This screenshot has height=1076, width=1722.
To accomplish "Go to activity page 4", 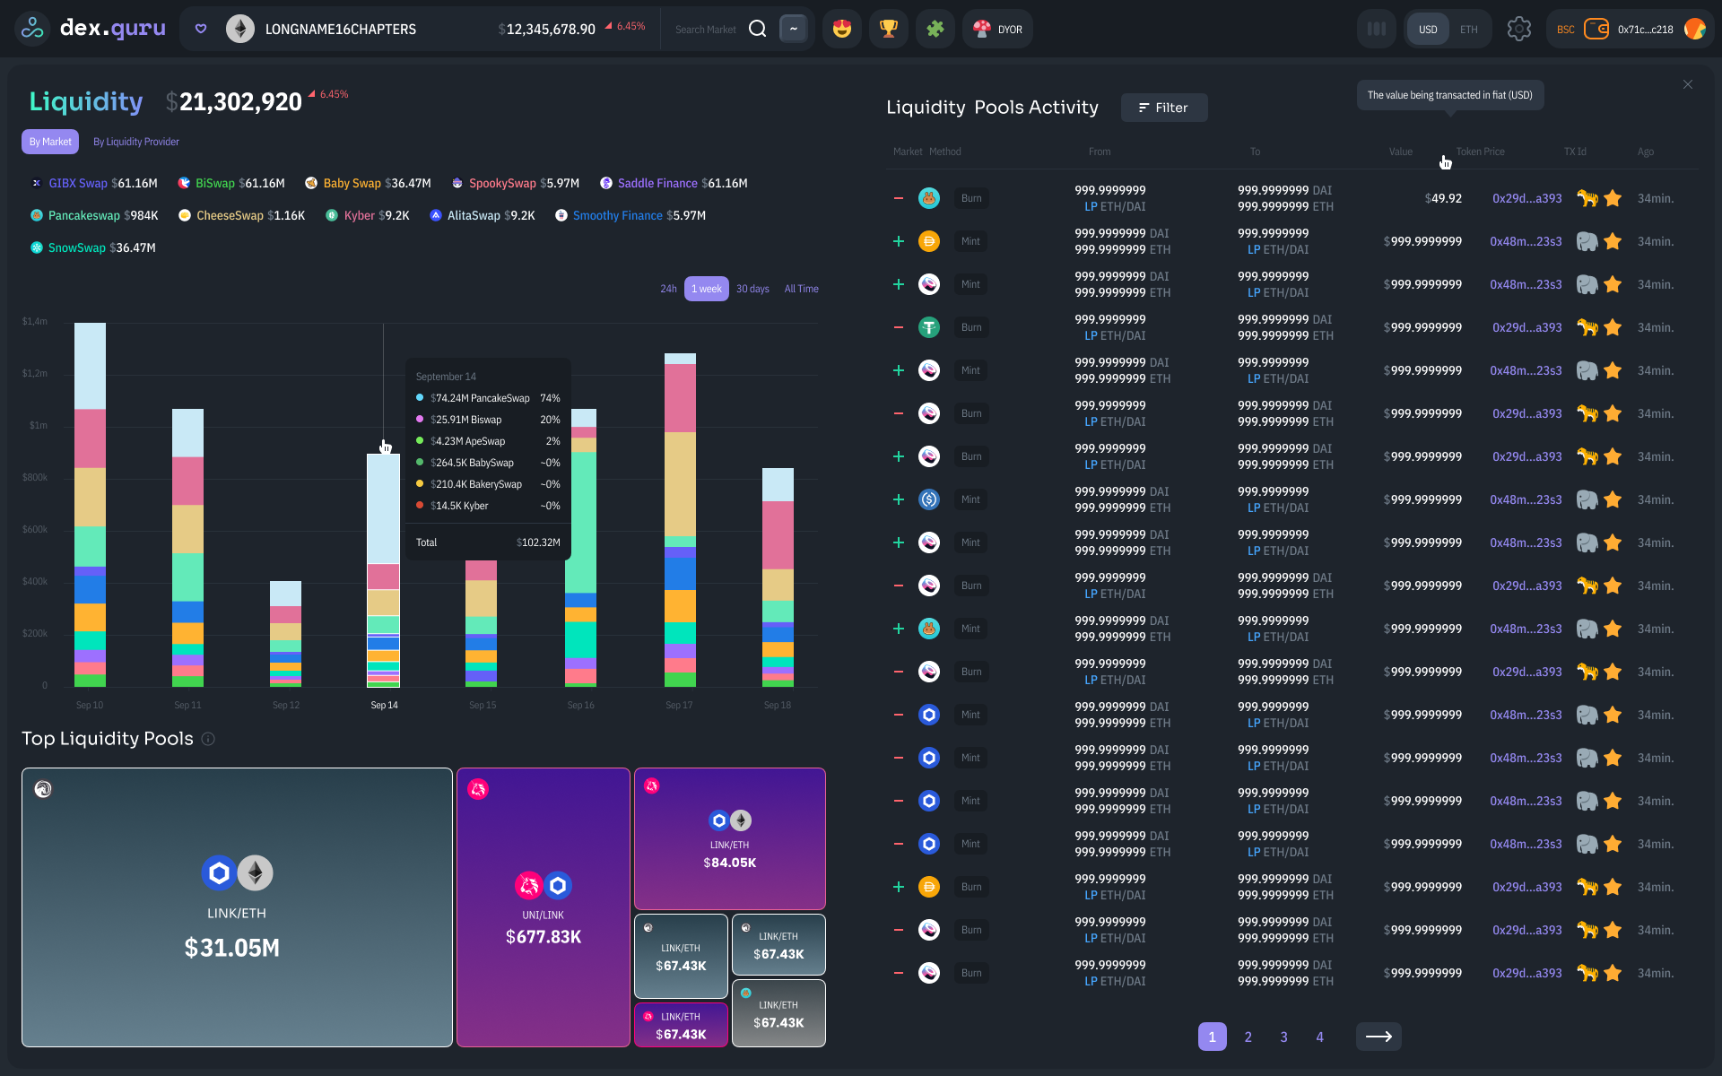I will (1319, 1037).
